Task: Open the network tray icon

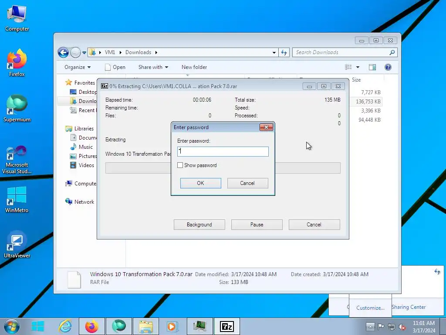Action: (392, 326)
